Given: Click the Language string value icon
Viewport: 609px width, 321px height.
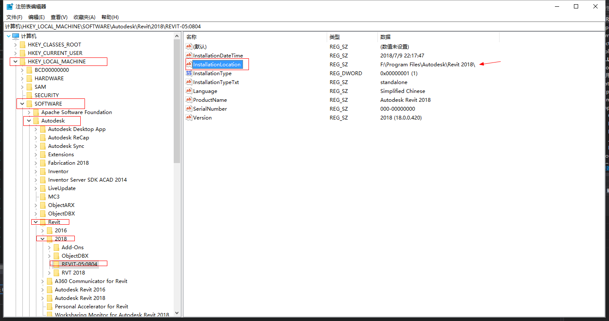Looking at the screenshot, I should [x=189, y=91].
